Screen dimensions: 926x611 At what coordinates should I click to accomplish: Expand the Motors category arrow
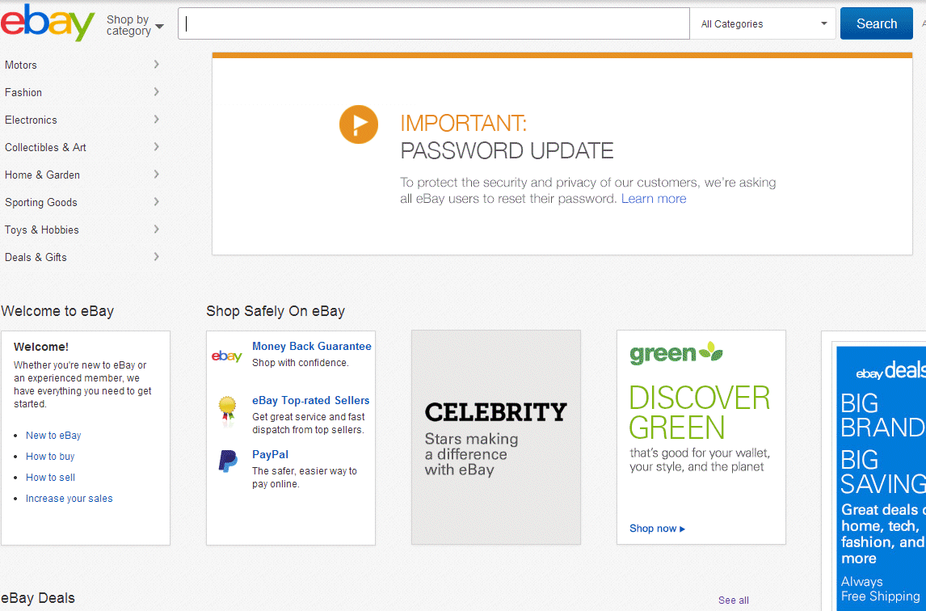point(156,65)
